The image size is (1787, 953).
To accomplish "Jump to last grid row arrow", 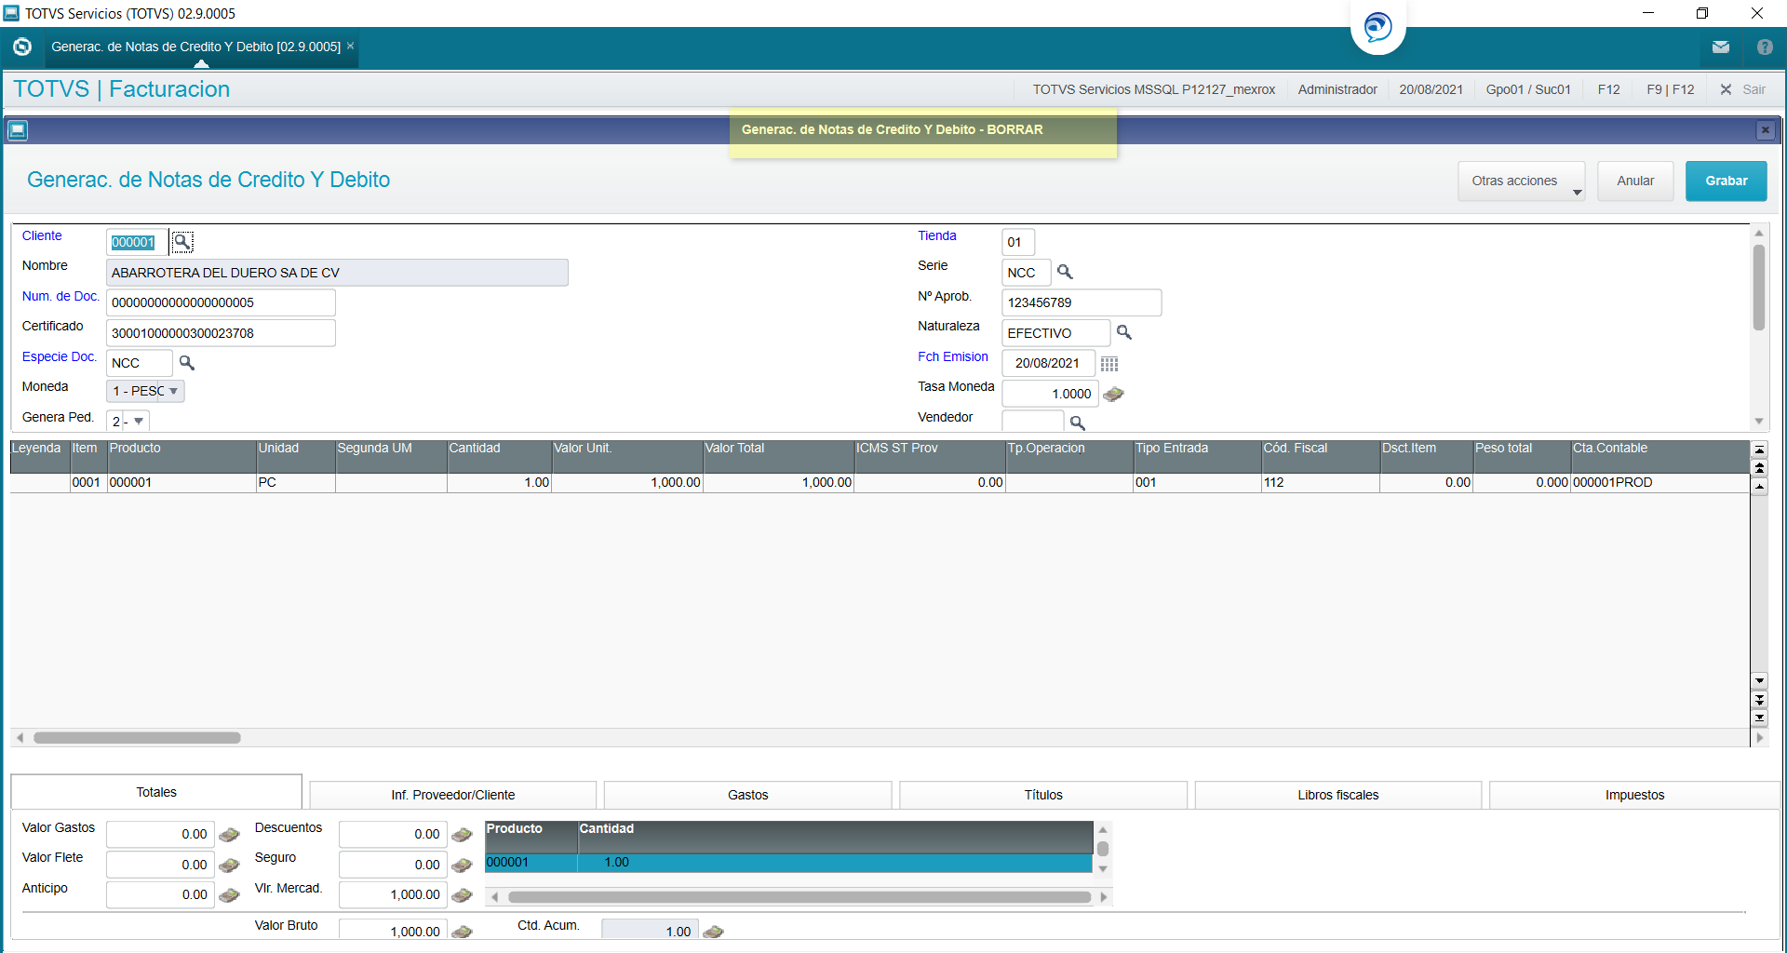I will 1759,718.
